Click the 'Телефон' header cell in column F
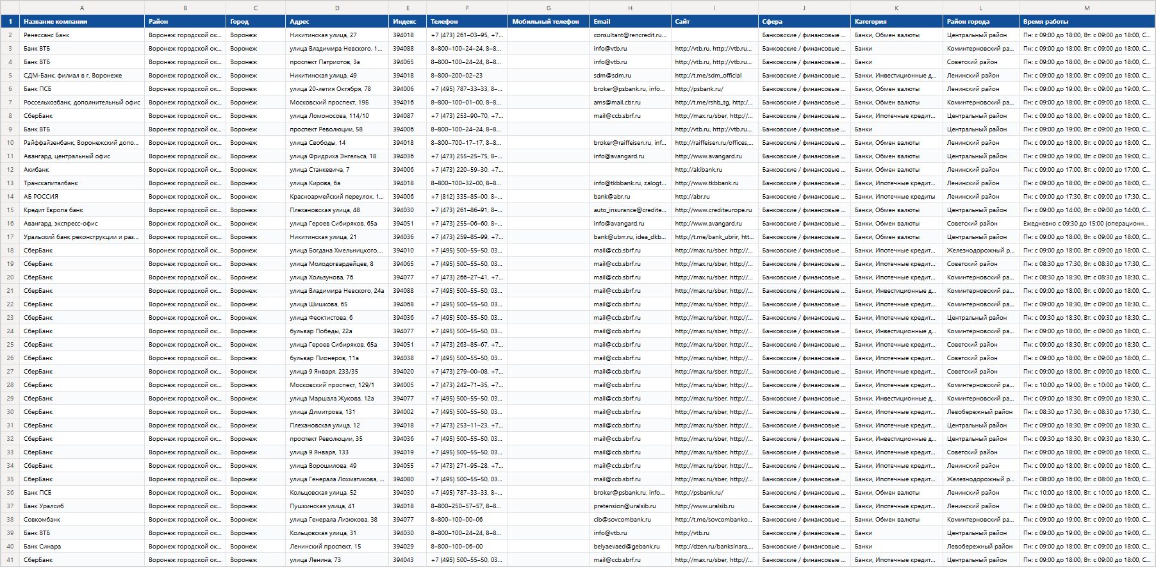 click(x=467, y=21)
